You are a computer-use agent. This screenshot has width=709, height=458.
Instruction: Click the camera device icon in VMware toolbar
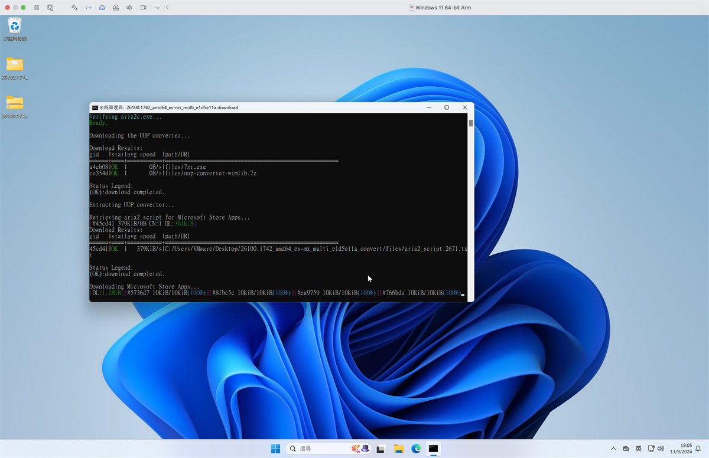tap(144, 8)
